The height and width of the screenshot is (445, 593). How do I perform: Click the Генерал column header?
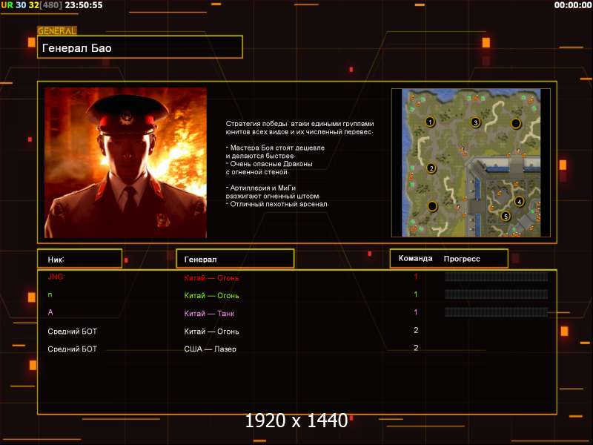[x=235, y=259]
